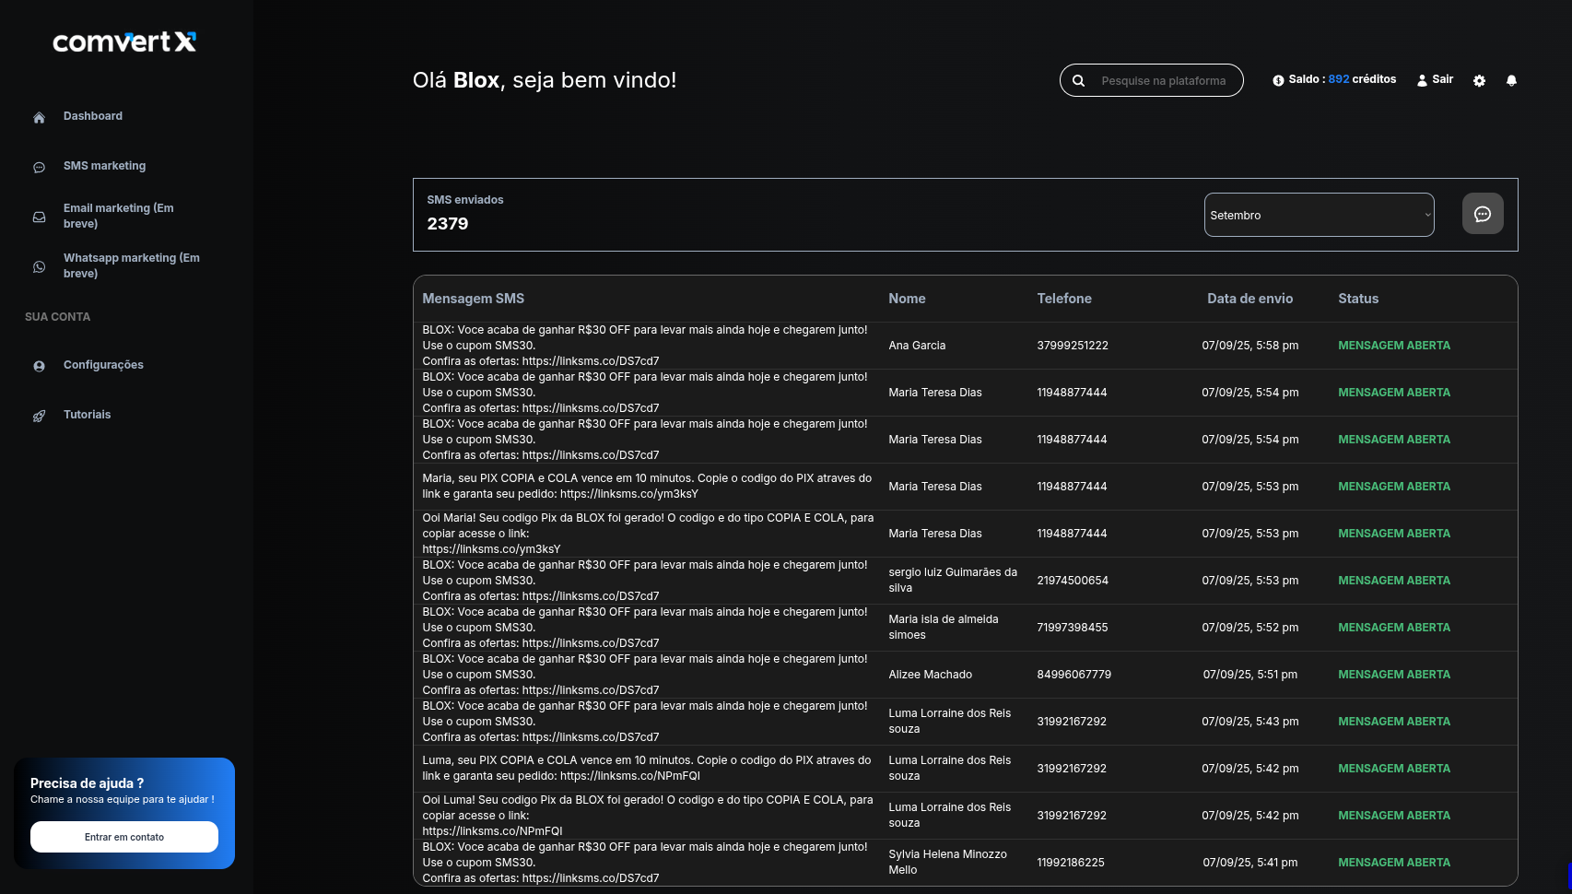Click phone number 84996067779
Screen dimensions: 1572x894
[1073, 675]
